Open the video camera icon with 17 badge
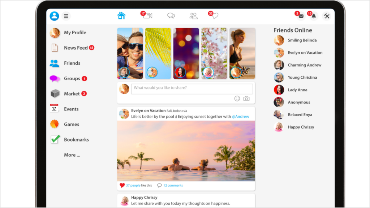 tap(148, 16)
